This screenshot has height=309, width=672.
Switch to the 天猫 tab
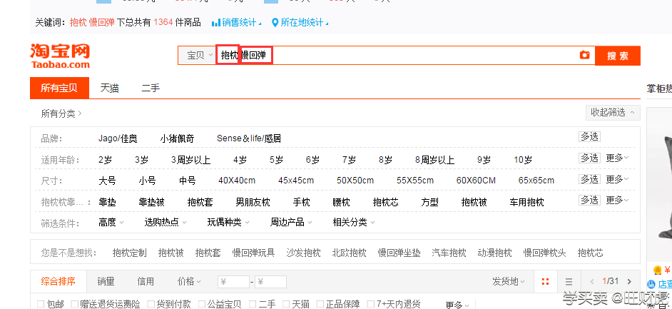pos(109,88)
